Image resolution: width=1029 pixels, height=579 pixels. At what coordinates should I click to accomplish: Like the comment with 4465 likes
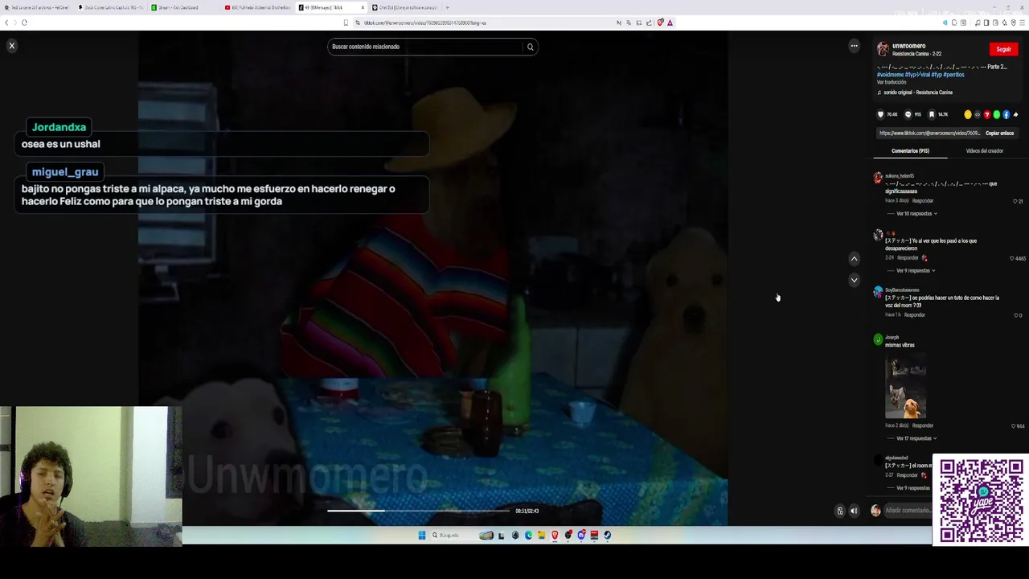pos(1012,258)
